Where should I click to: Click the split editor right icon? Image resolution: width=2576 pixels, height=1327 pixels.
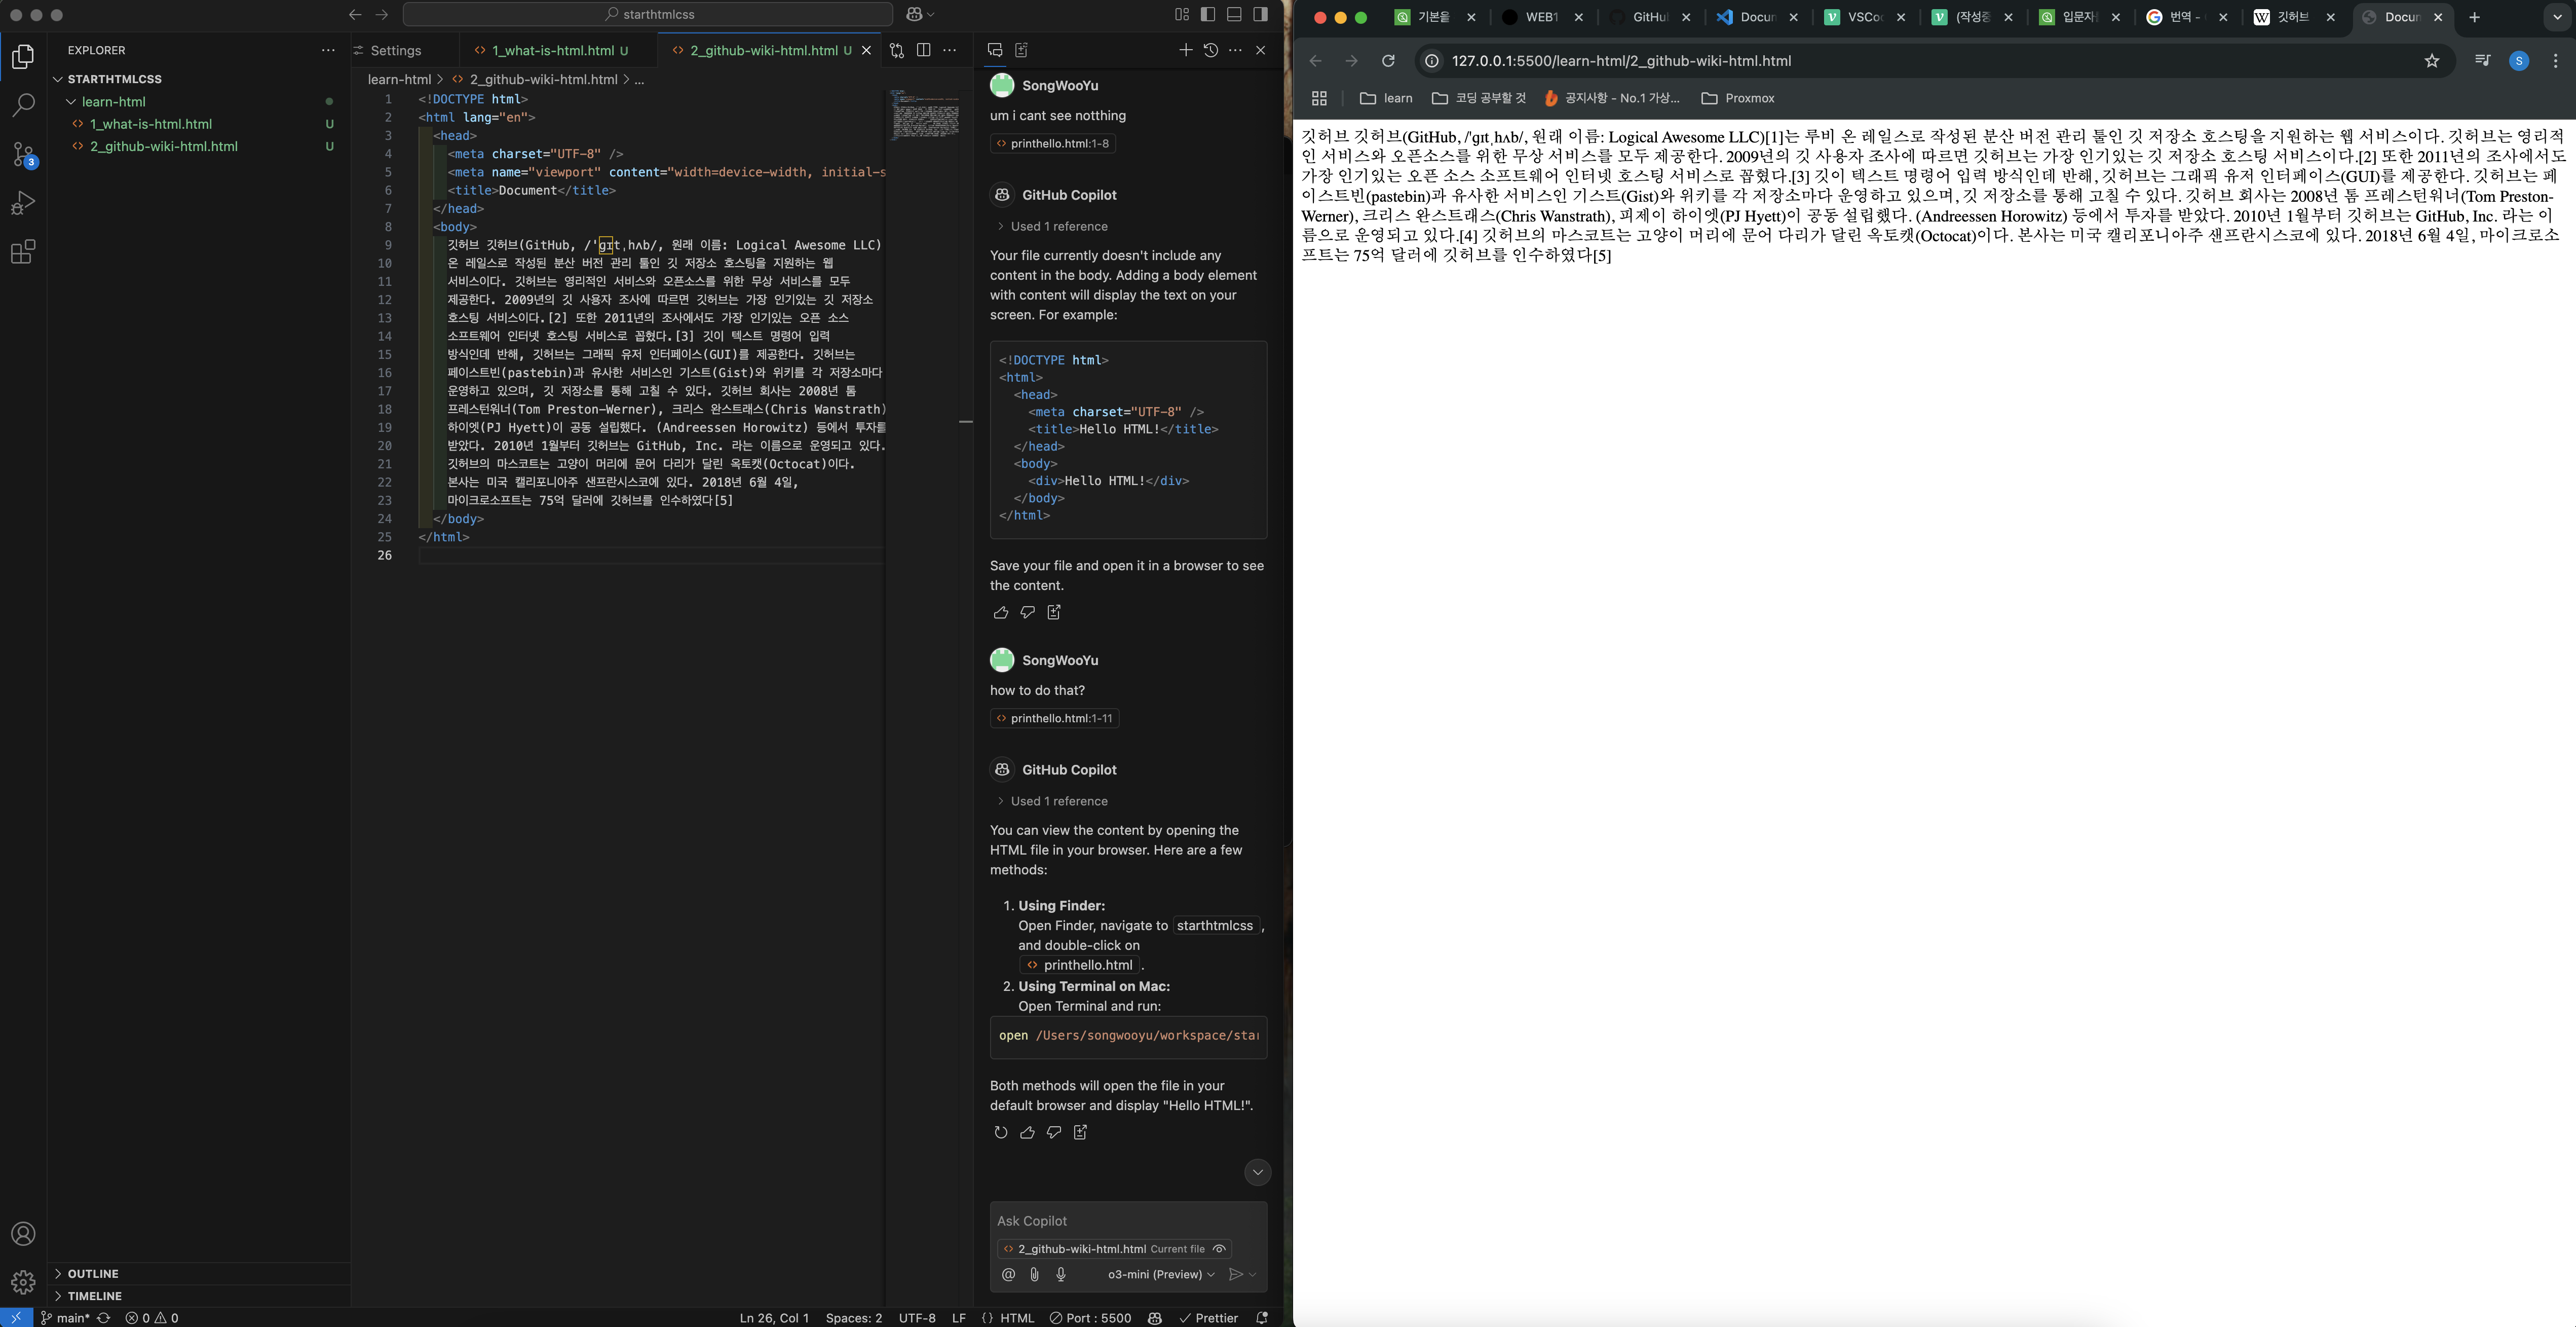pos(924,50)
